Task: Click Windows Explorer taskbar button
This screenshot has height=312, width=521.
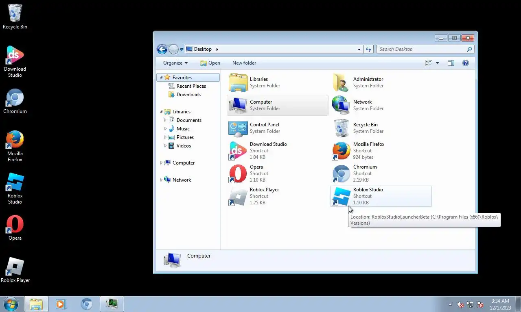Action: (x=36, y=304)
